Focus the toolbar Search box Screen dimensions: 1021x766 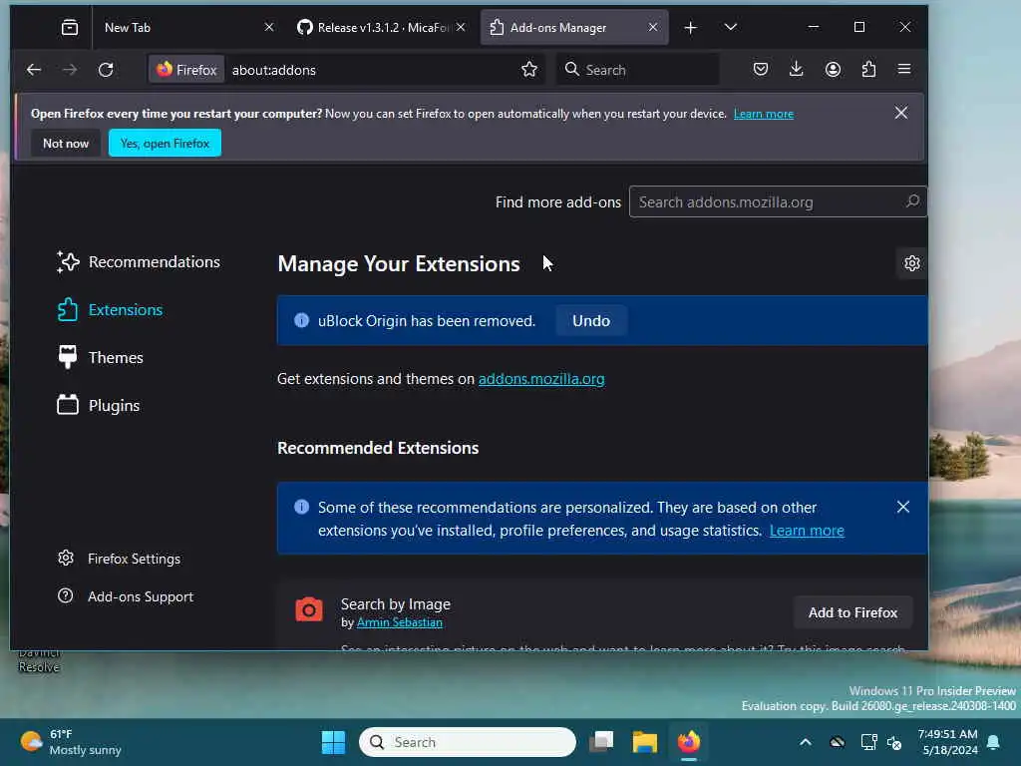[638, 70]
